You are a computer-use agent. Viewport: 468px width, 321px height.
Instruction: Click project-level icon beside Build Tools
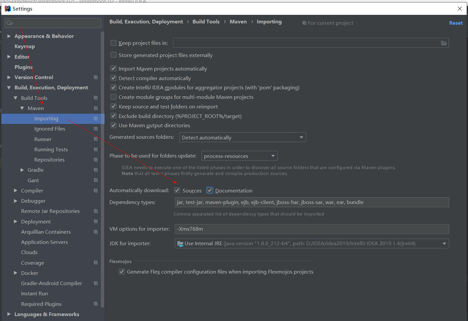point(96,98)
